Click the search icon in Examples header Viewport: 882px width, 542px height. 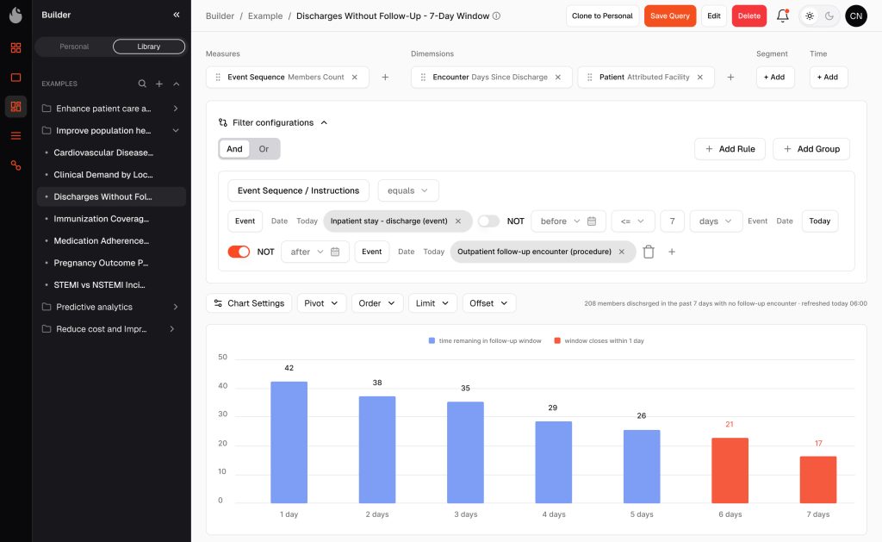(x=142, y=84)
